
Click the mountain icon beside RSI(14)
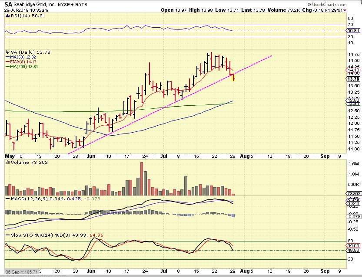click(x=8, y=16)
